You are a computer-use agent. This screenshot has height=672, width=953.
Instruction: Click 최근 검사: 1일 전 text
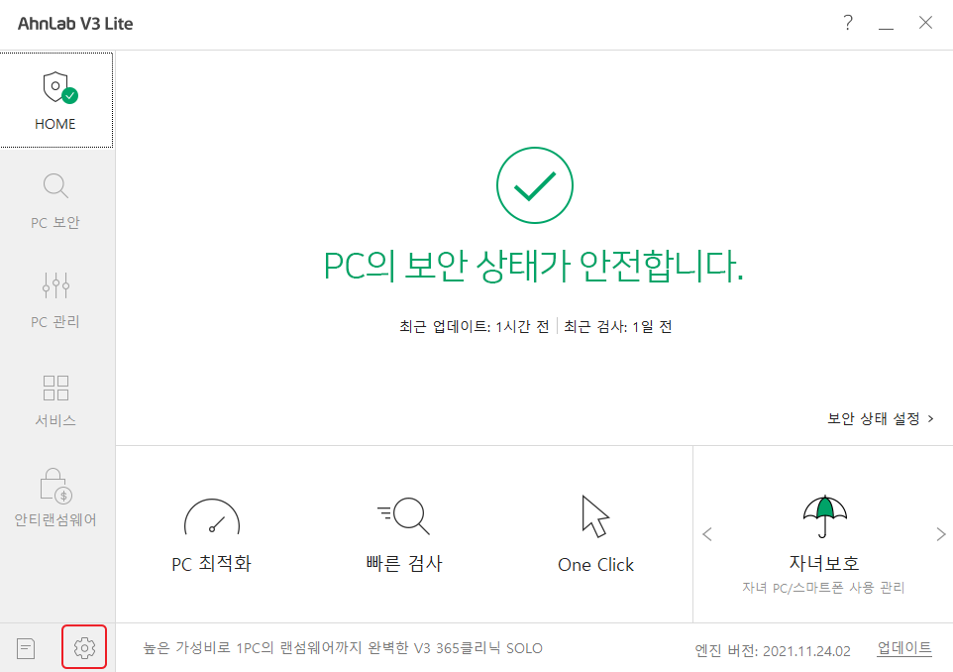617,326
